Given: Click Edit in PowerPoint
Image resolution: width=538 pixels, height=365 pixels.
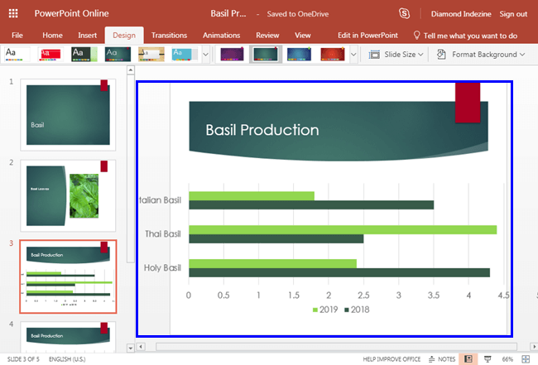Looking at the screenshot, I should click(367, 36).
